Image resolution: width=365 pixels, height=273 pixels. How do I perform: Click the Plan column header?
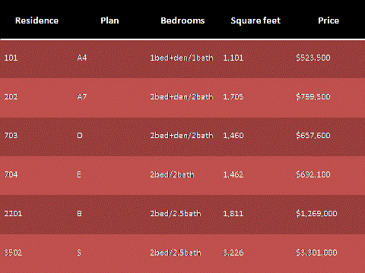point(109,20)
